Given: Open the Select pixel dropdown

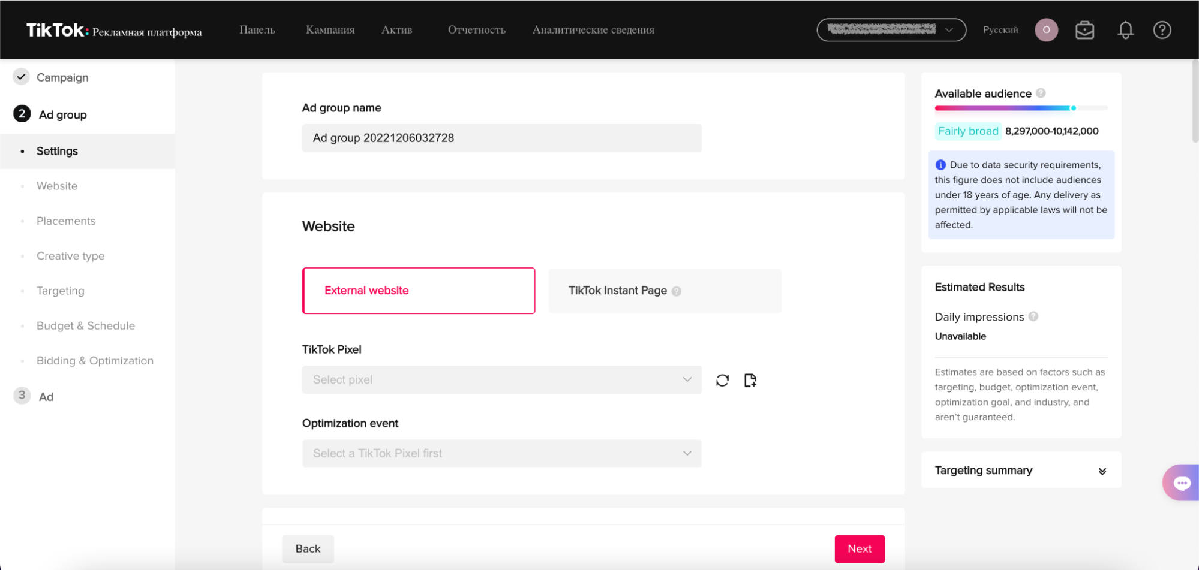Looking at the screenshot, I should [x=501, y=379].
